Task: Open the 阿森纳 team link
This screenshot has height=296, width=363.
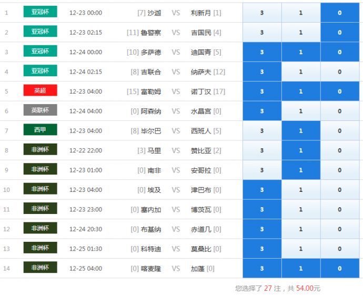Action: [150, 111]
